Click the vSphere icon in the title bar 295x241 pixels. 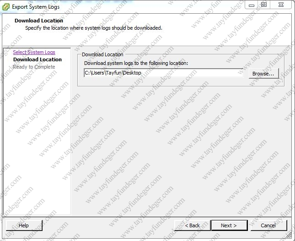coord(6,7)
